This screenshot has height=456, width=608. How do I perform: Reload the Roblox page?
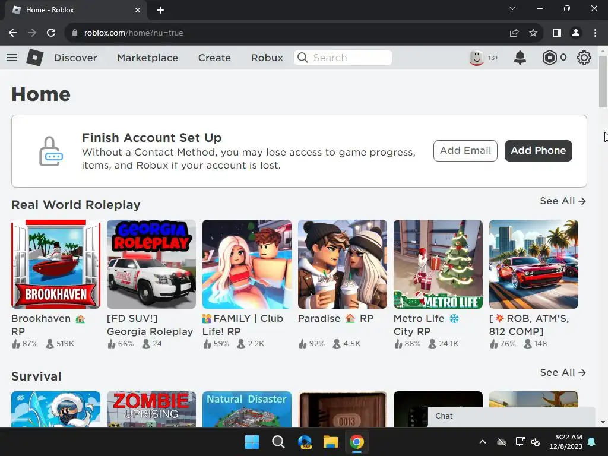(51, 33)
